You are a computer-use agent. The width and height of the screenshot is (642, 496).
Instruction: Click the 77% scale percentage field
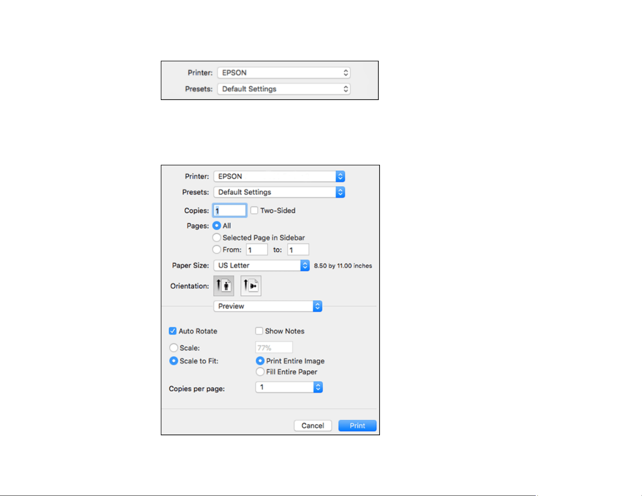274,348
